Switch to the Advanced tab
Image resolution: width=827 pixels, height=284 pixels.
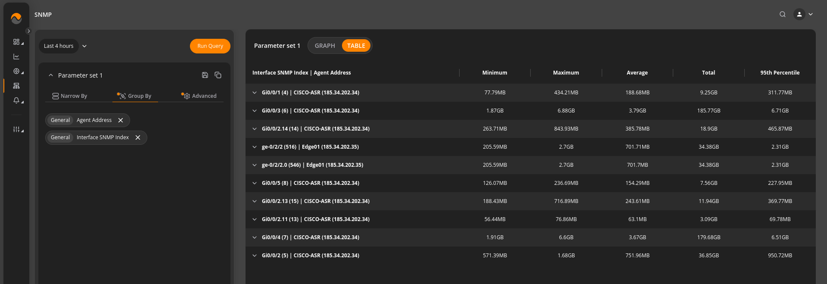coord(199,96)
